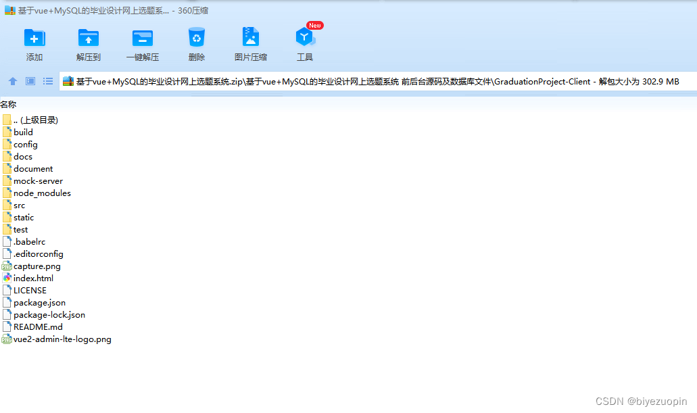
Task: Select the test folder name
Action: coord(20,230)
